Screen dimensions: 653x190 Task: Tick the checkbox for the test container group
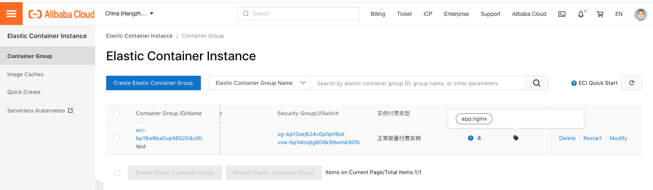(x=117, y=138)
